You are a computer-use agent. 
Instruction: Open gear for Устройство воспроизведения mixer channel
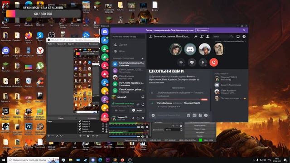pos(147,137)
